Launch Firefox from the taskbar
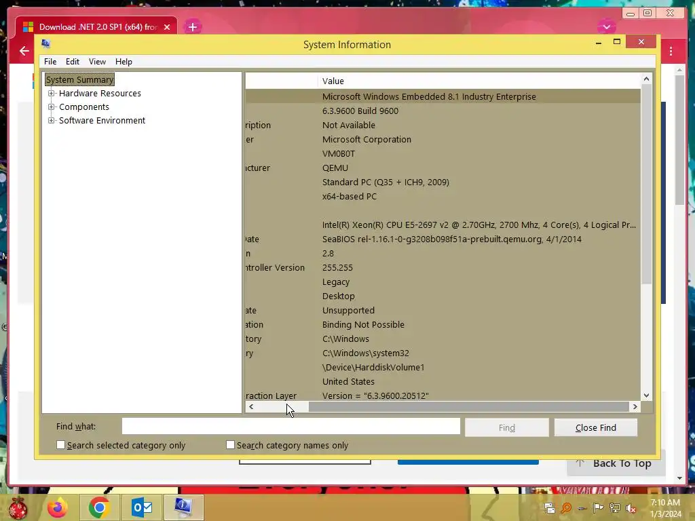Viewport: 695px width, 521px height. pos(58,507)
